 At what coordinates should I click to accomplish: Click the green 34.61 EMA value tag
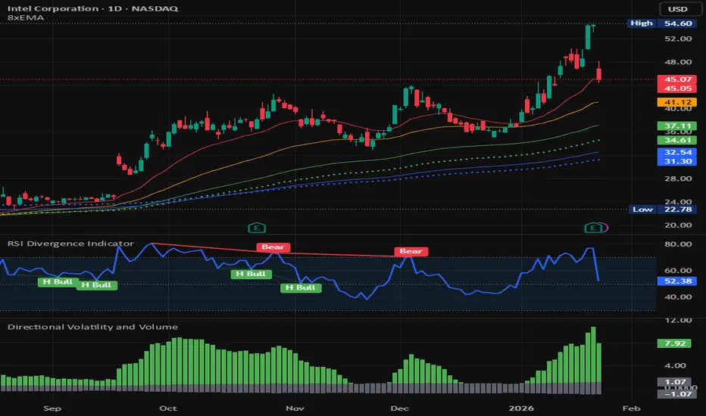pos(677,141)
